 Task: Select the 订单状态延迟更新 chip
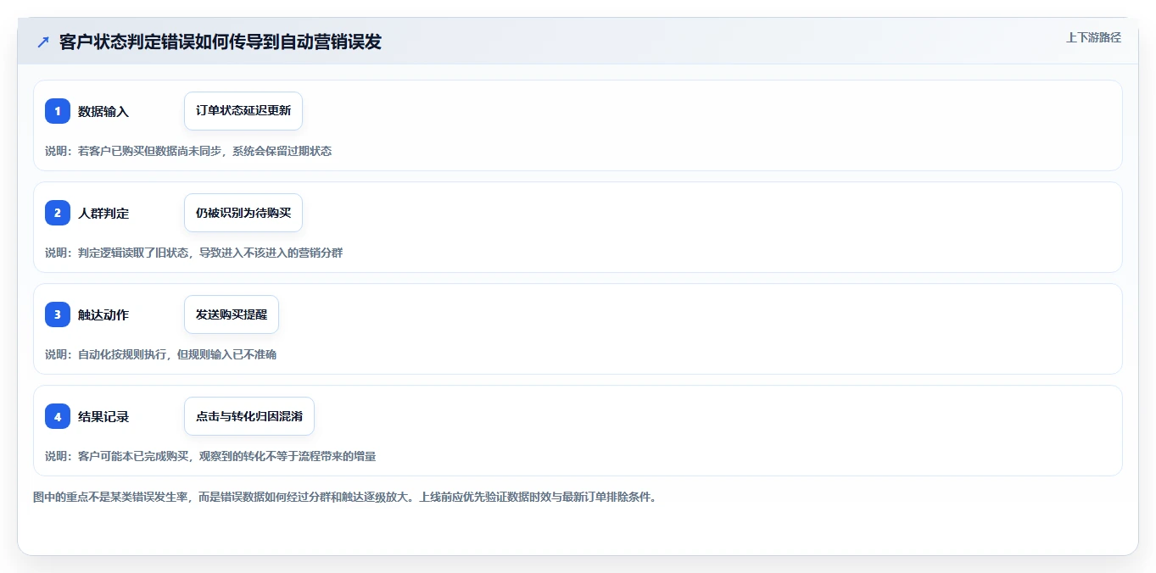[x=243, y=111]
